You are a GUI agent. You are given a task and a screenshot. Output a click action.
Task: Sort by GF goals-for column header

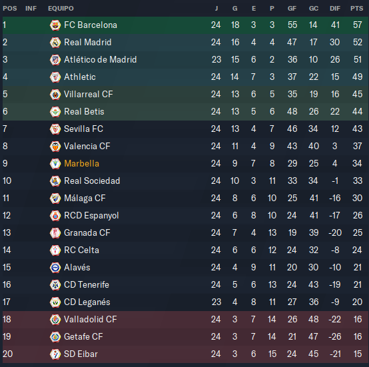pyautogui.click(x=292, y=9)
